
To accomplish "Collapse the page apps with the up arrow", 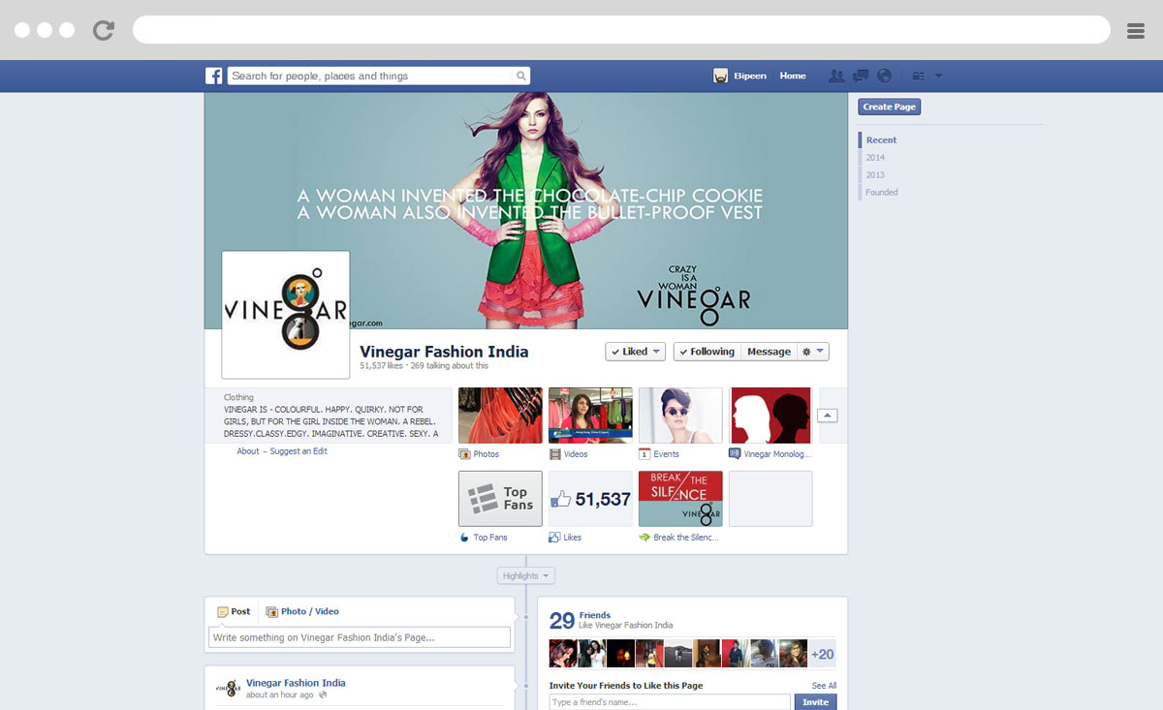I will click(x=827, y=416).
